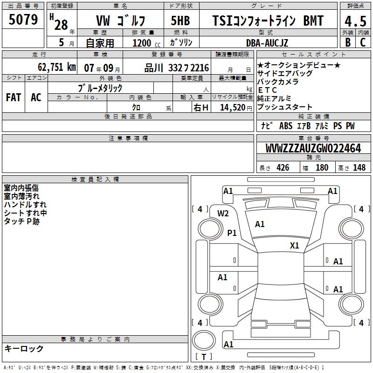The image size is (373, 373).
Task: Click the interior grade C cell
Action: (363, 42)
